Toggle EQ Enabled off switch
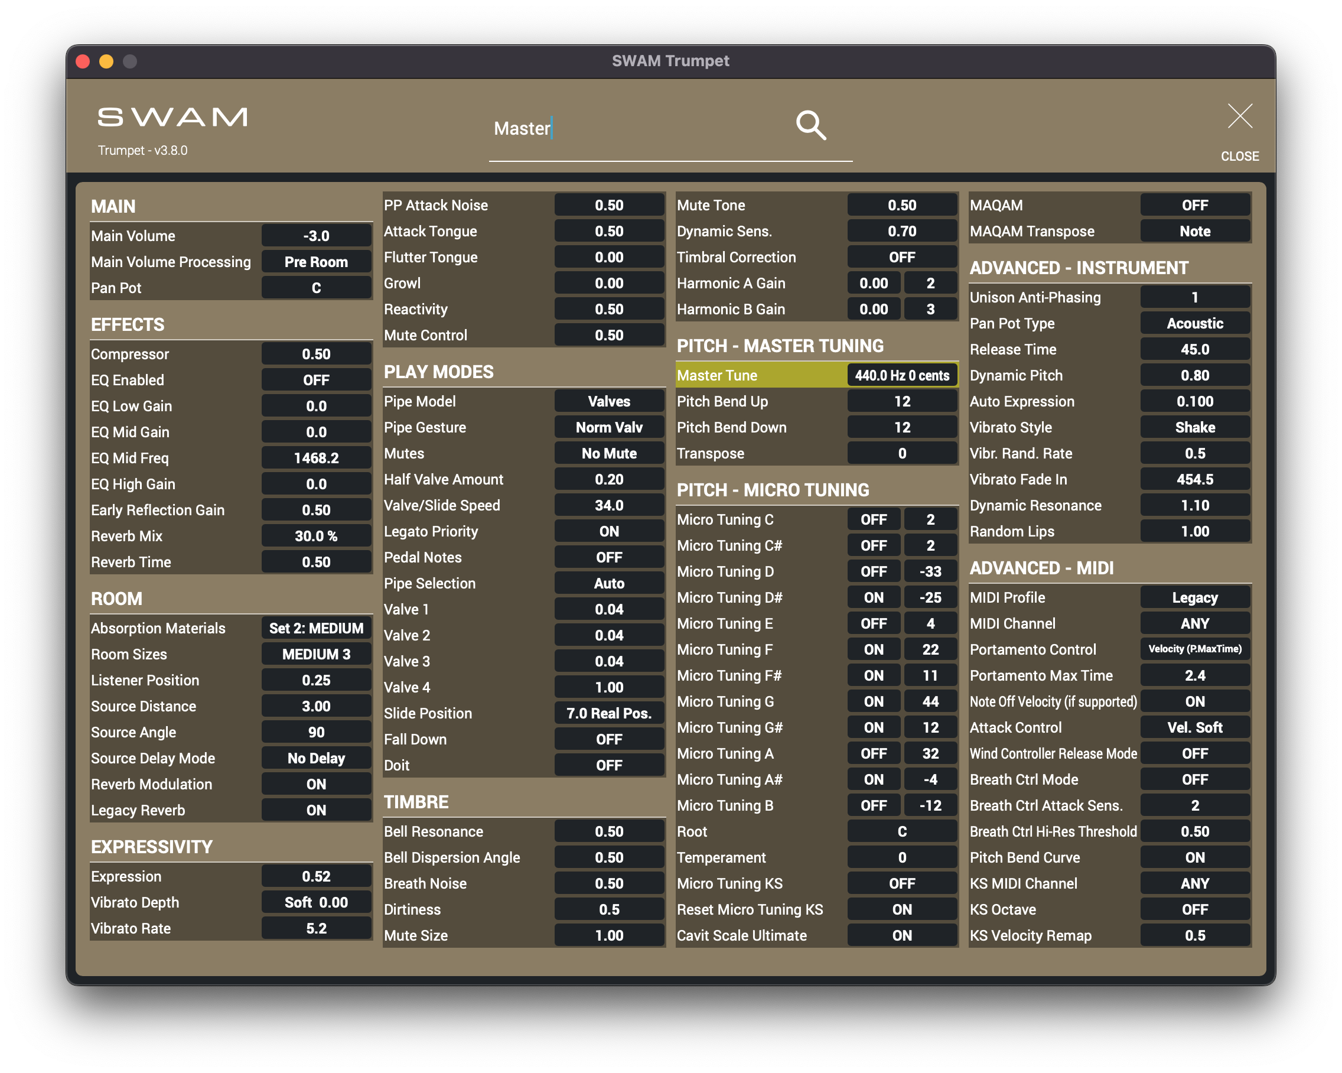 pyautogui.click(x=315, y=380)
